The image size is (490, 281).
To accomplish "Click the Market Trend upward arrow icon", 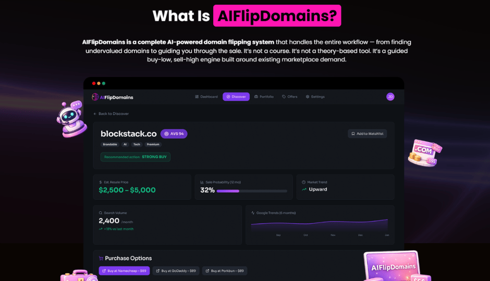I will pos(304,189).
